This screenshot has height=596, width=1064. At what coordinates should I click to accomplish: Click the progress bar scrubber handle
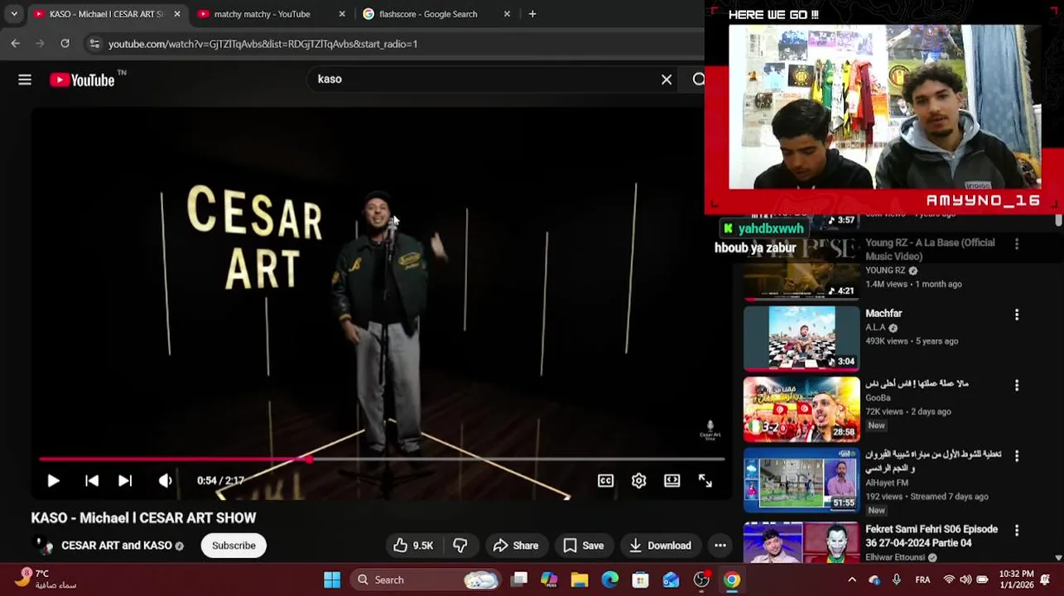pos(309,459)
